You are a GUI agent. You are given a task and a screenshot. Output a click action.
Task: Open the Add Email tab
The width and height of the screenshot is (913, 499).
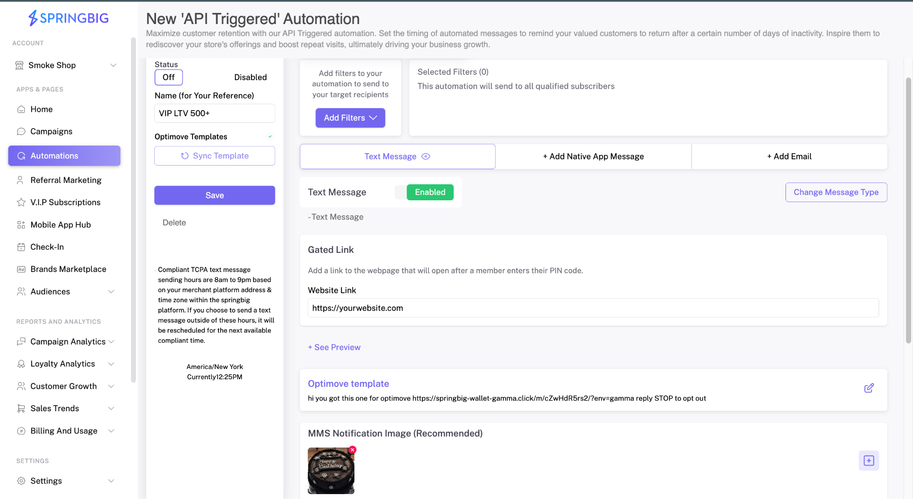(x=789, y=157)
